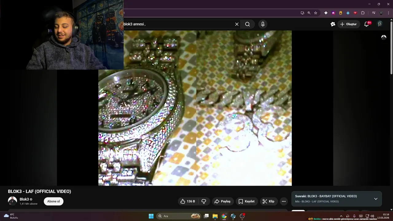Dislike the BLOK3 - LAF video
Viewport: 393px width, 221px height.
pyautogui.click(x=204, y=201)
